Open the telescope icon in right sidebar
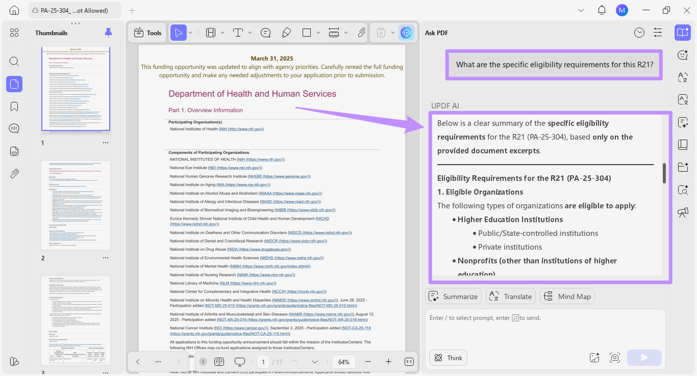The width and height of the screenshot is (697, 376). [683, 212]
